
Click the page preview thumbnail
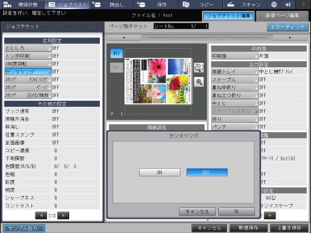(x=158, y=81)
